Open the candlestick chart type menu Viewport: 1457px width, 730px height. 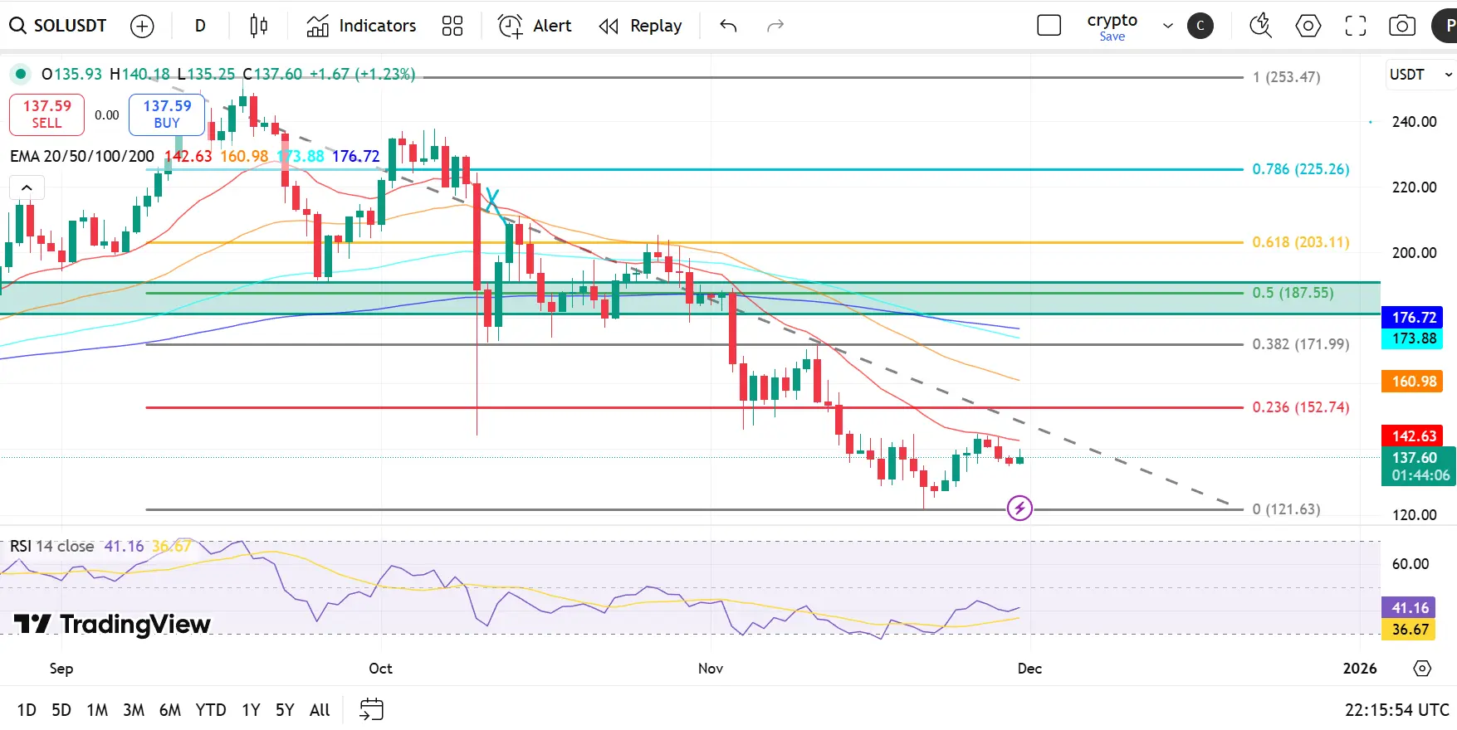[258, 27]
